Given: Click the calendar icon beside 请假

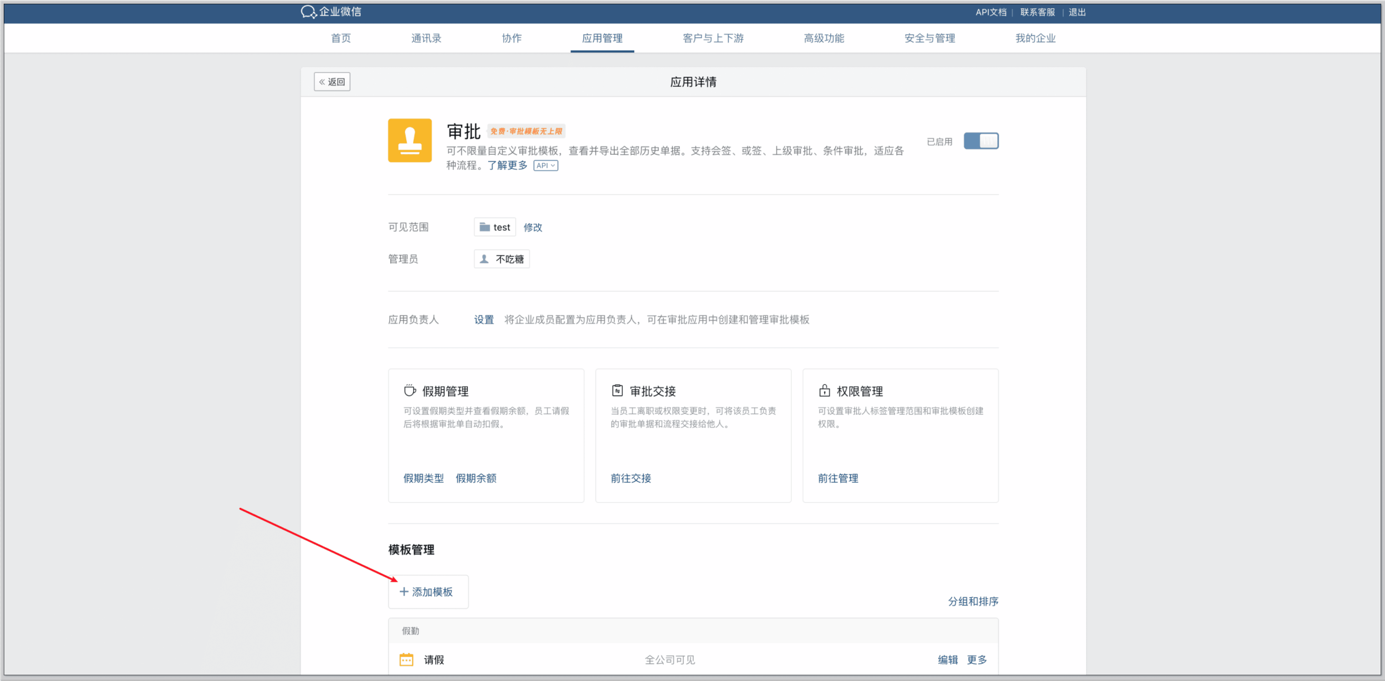Looking at the screenshot, I should click(406, 659).
